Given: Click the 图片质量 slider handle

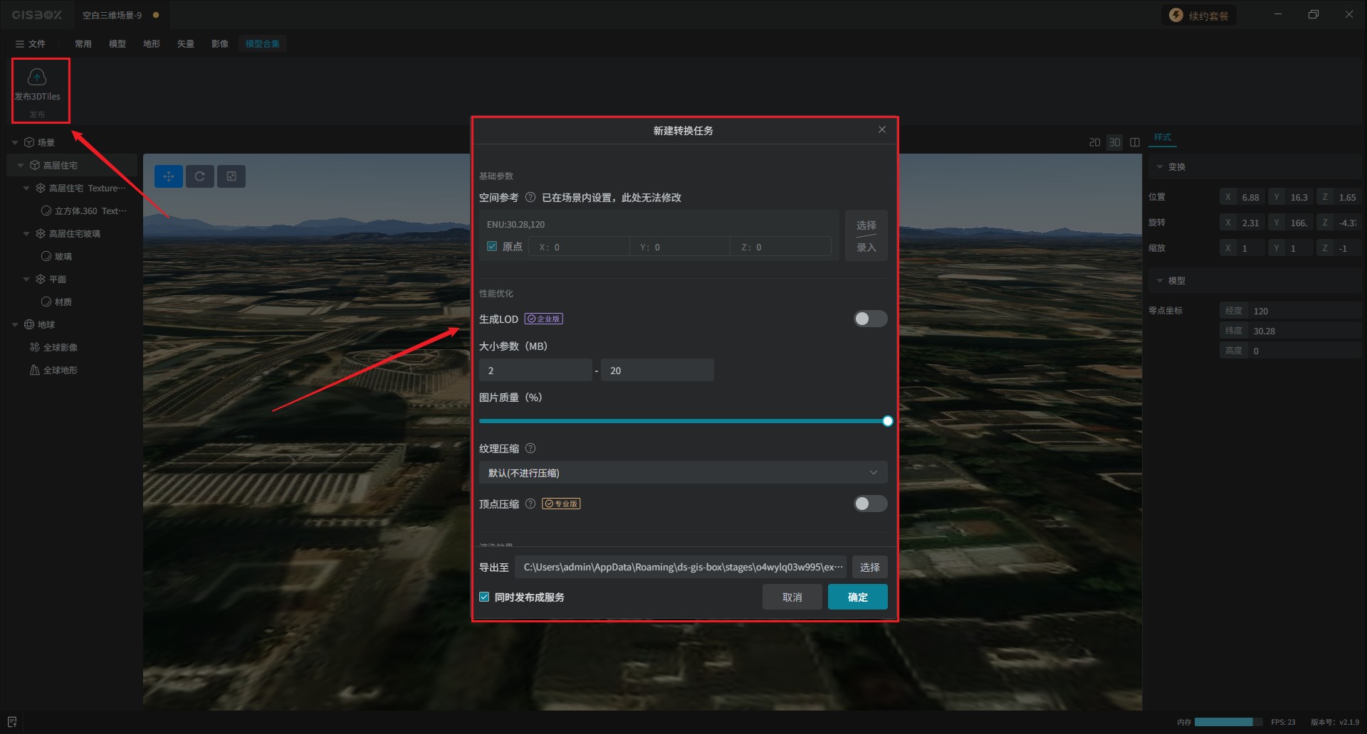Looking at the screenshot, I should point(888,421).
